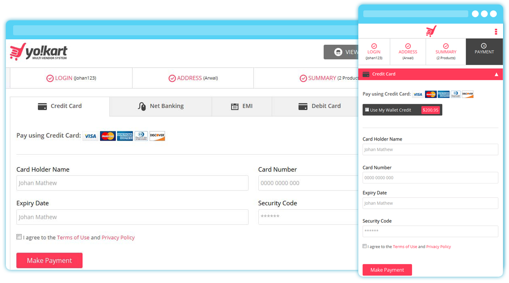The width and height of the screenshot is (509, 283).
Task: Select the Discover card icon
Action: (x=157, y=136)
